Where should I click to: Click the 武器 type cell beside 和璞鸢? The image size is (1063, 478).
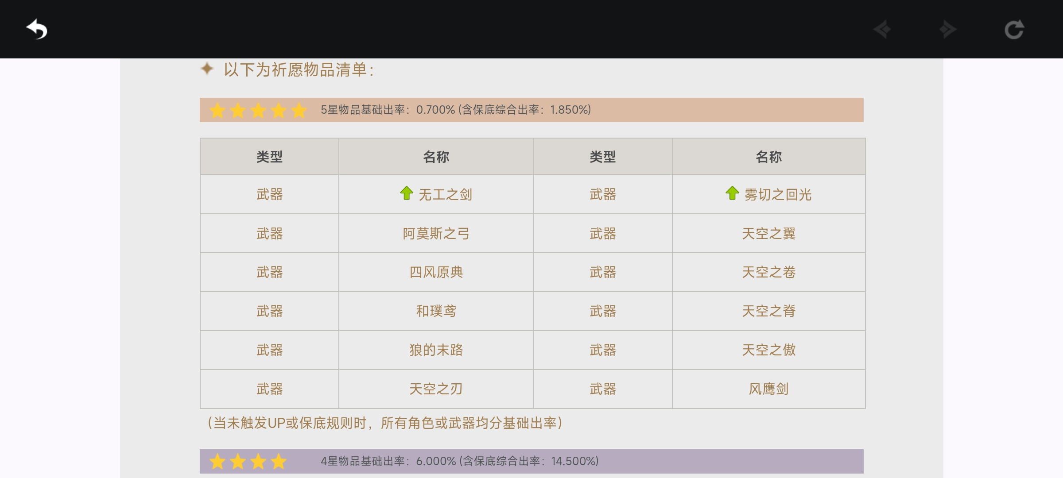(269, 311)
